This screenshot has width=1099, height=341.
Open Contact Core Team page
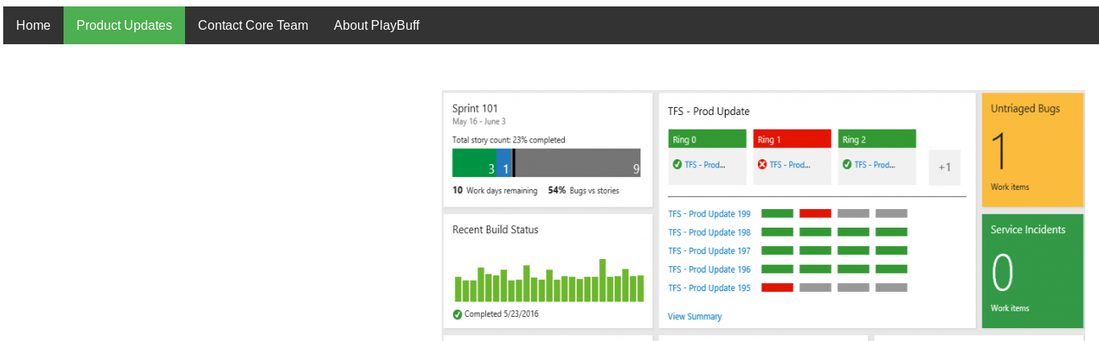(253, 25)
